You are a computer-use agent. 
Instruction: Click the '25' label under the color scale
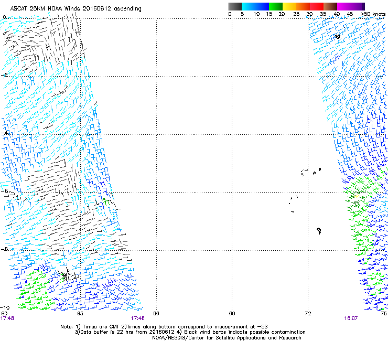pyautogui.click(x=296, y=14)
